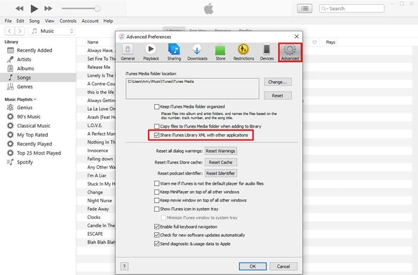Open the Playback preferences pane

pyautogui.click(x=151, y=52)
